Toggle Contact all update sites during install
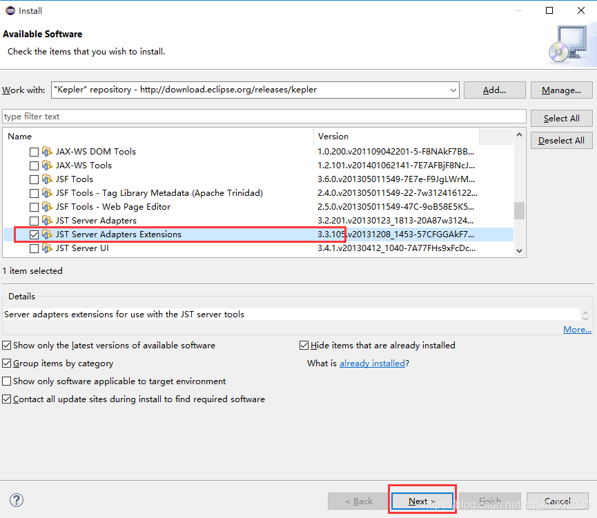This screenshot has height=518, width=597. [6, 399]
